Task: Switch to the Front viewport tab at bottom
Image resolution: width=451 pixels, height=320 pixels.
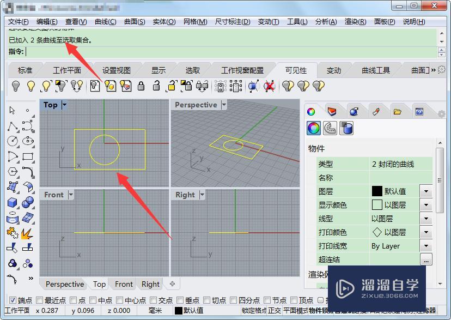Action: click(x=124, y=285)
